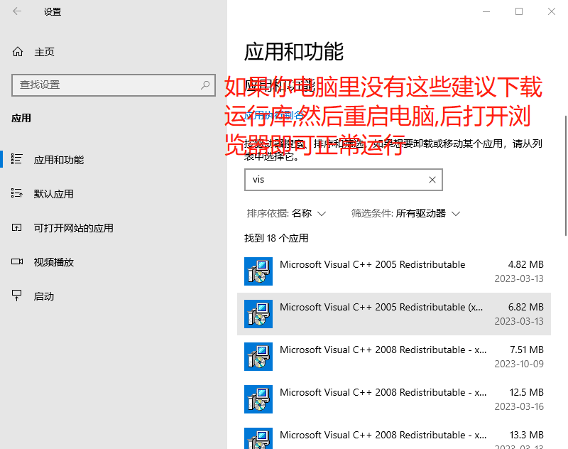The image size is (568, 449).
Task: Clear the vis search with X
Action: [x=432, y=180]
